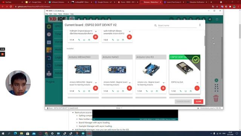Click the board dialog vertical scrollbar
The height and width of the screenshot is (136, 241).
pos(204,41)
